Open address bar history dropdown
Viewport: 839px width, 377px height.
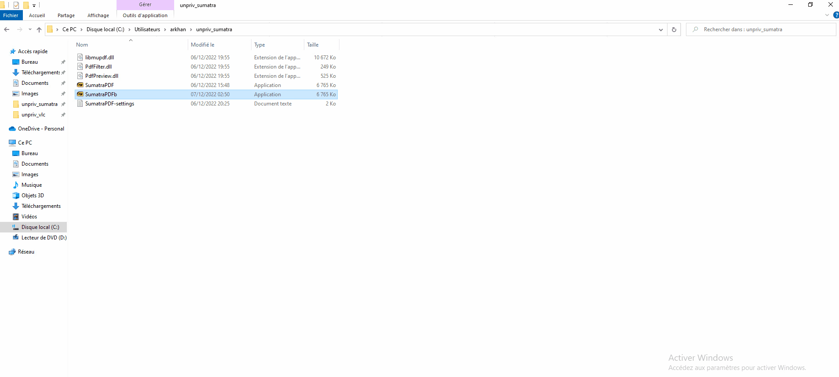[661, 29]
